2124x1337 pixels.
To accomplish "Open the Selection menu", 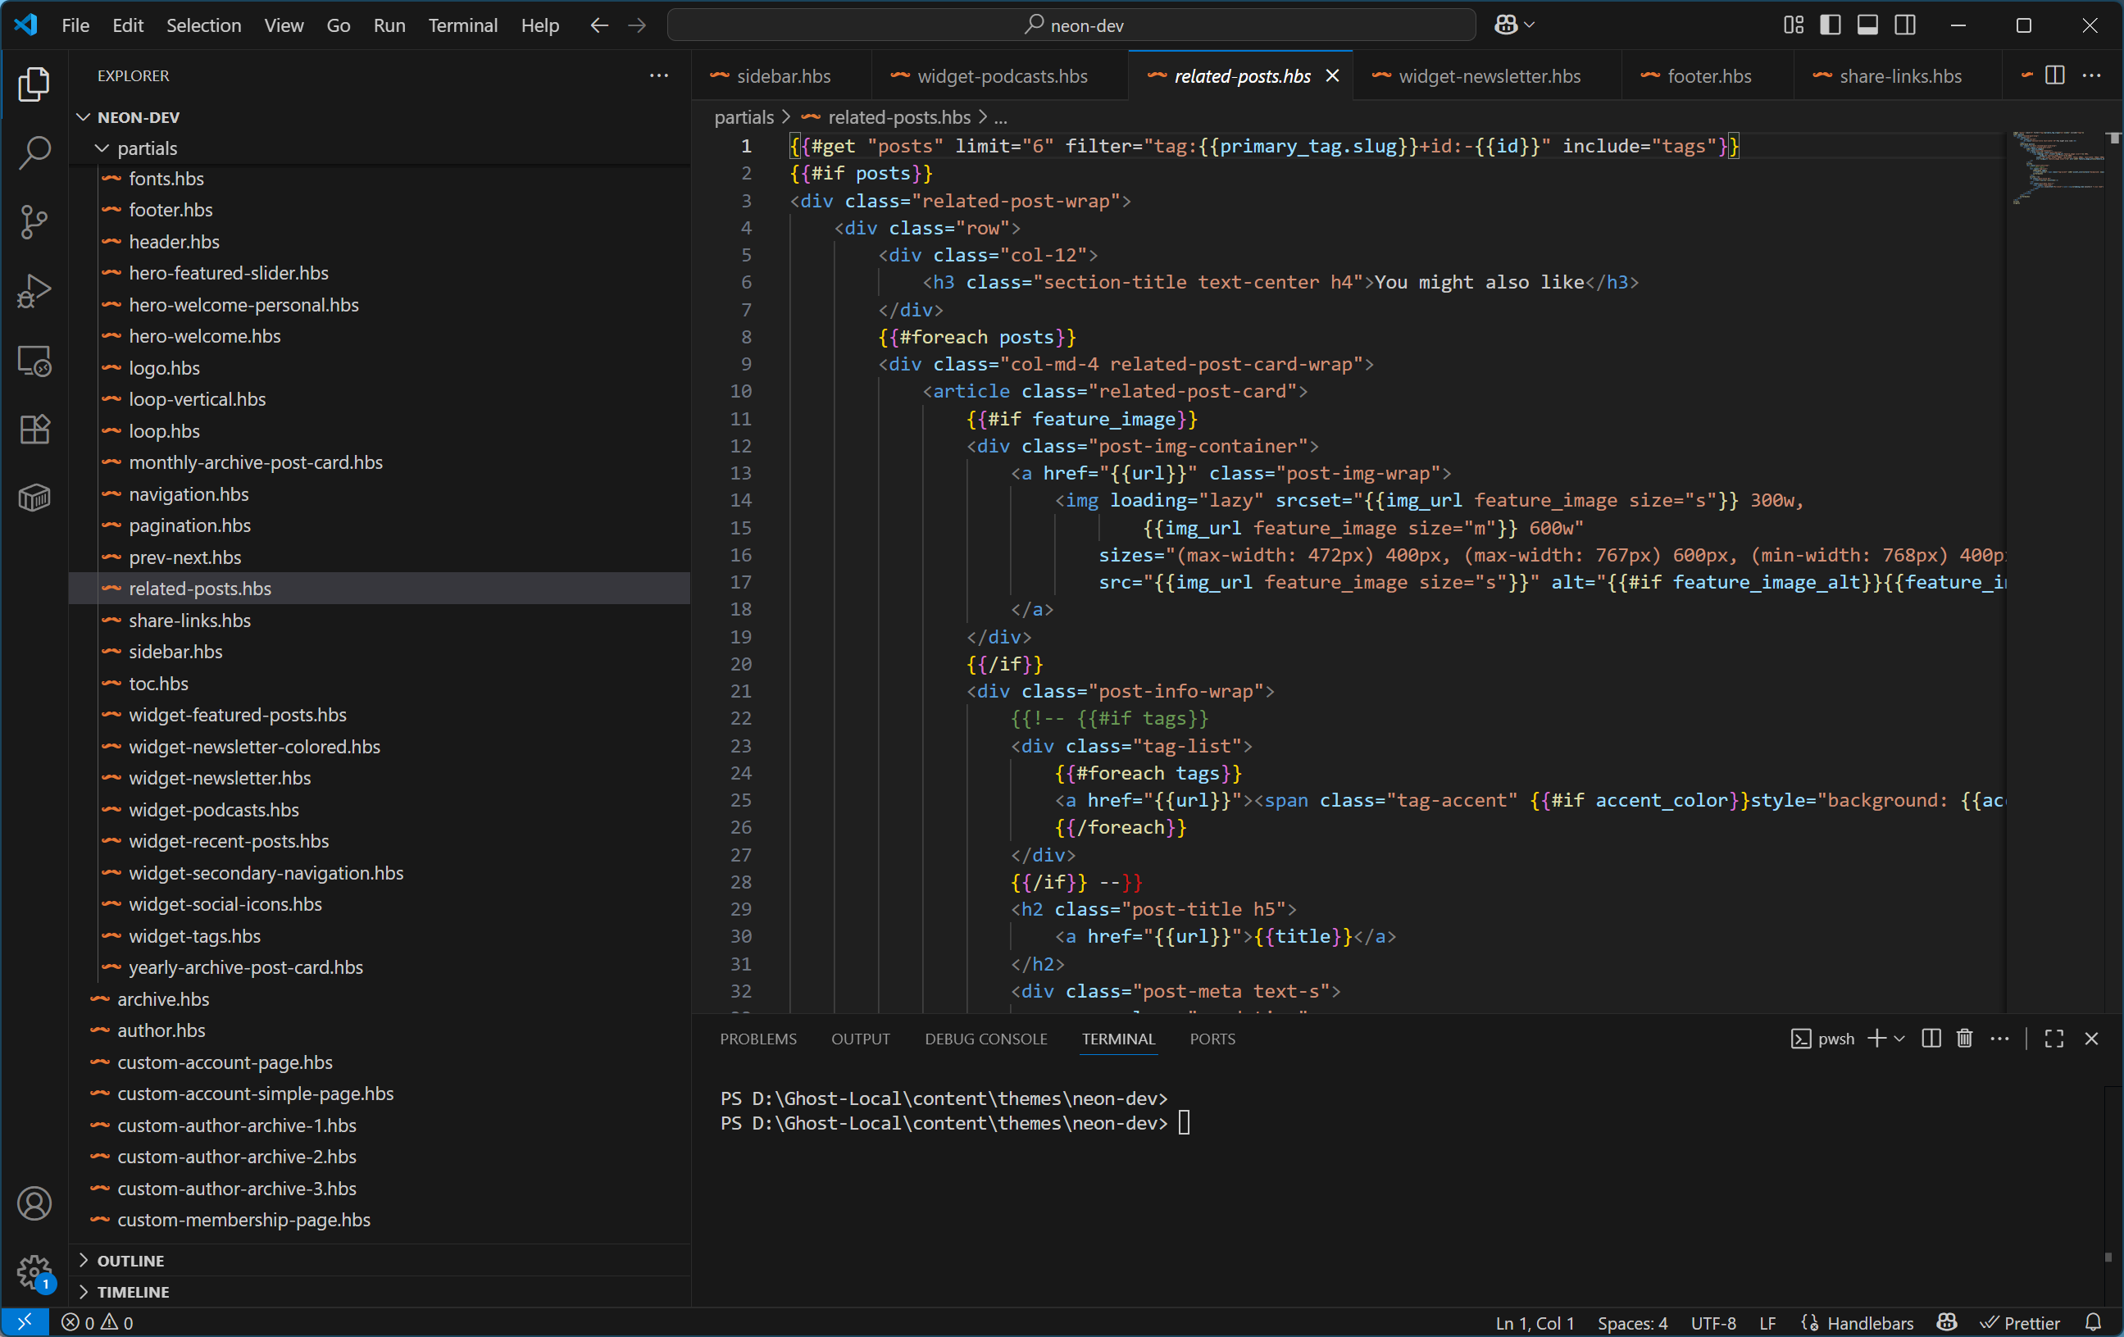I will coord(204,25).
